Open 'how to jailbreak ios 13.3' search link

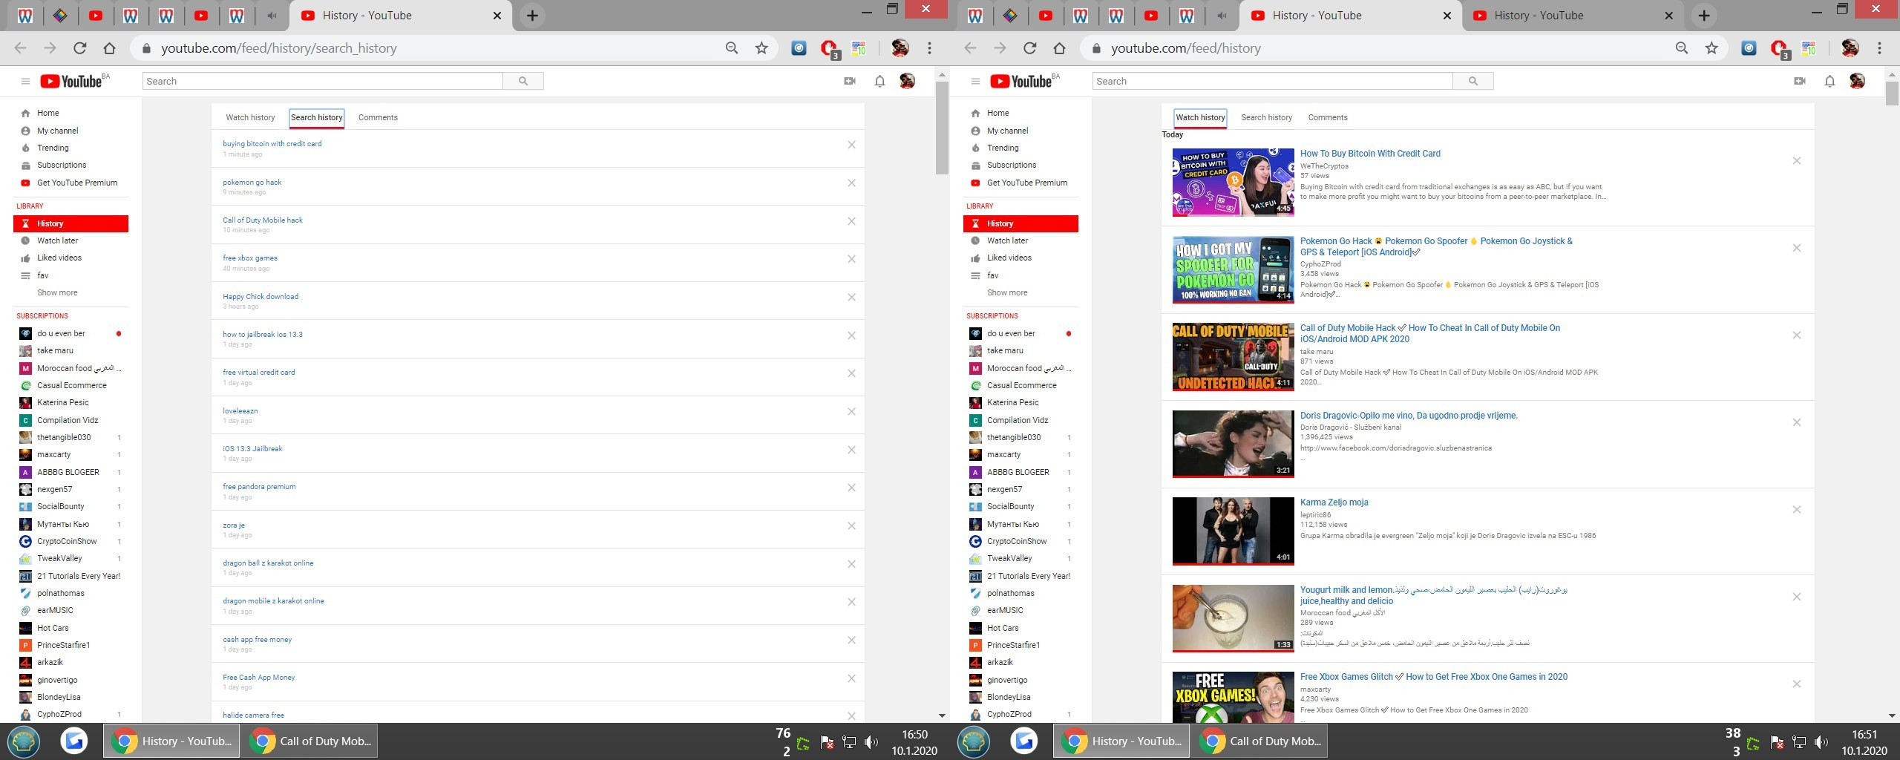point(263,335)
